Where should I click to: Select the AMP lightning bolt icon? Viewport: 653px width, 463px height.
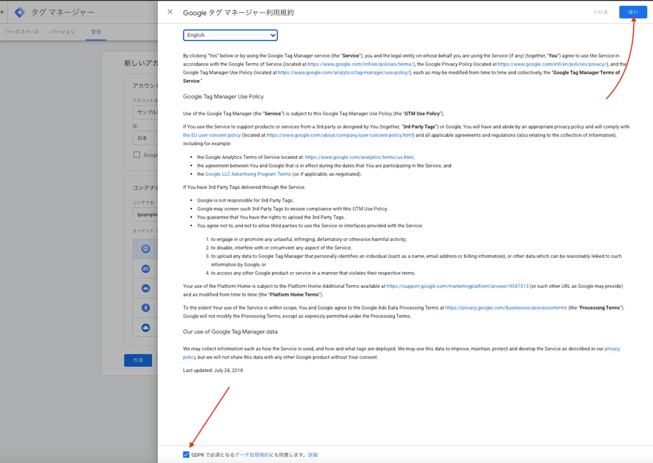[145, 308]
